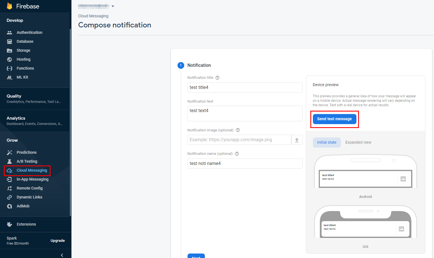Open Hosting in the sidebar
The image size is (434, 258).
[x=23, y=59]
